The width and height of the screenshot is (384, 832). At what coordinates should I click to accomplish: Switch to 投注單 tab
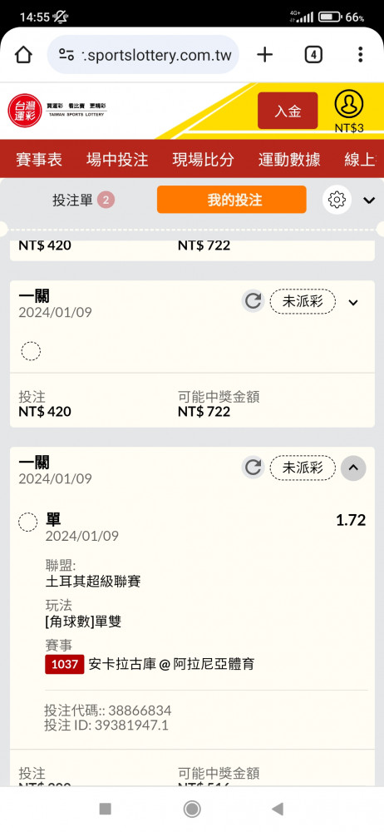tap(83, 200)
